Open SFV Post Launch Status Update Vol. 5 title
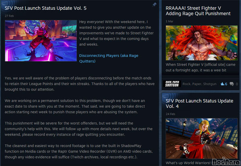 click(x=45, y=8)
